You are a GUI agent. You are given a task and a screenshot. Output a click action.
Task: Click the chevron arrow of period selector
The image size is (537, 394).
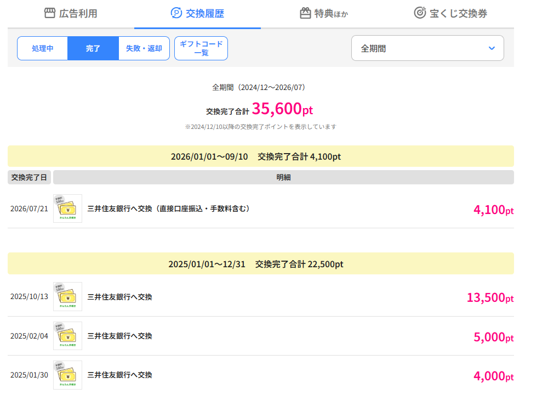(x=492, y=48)
